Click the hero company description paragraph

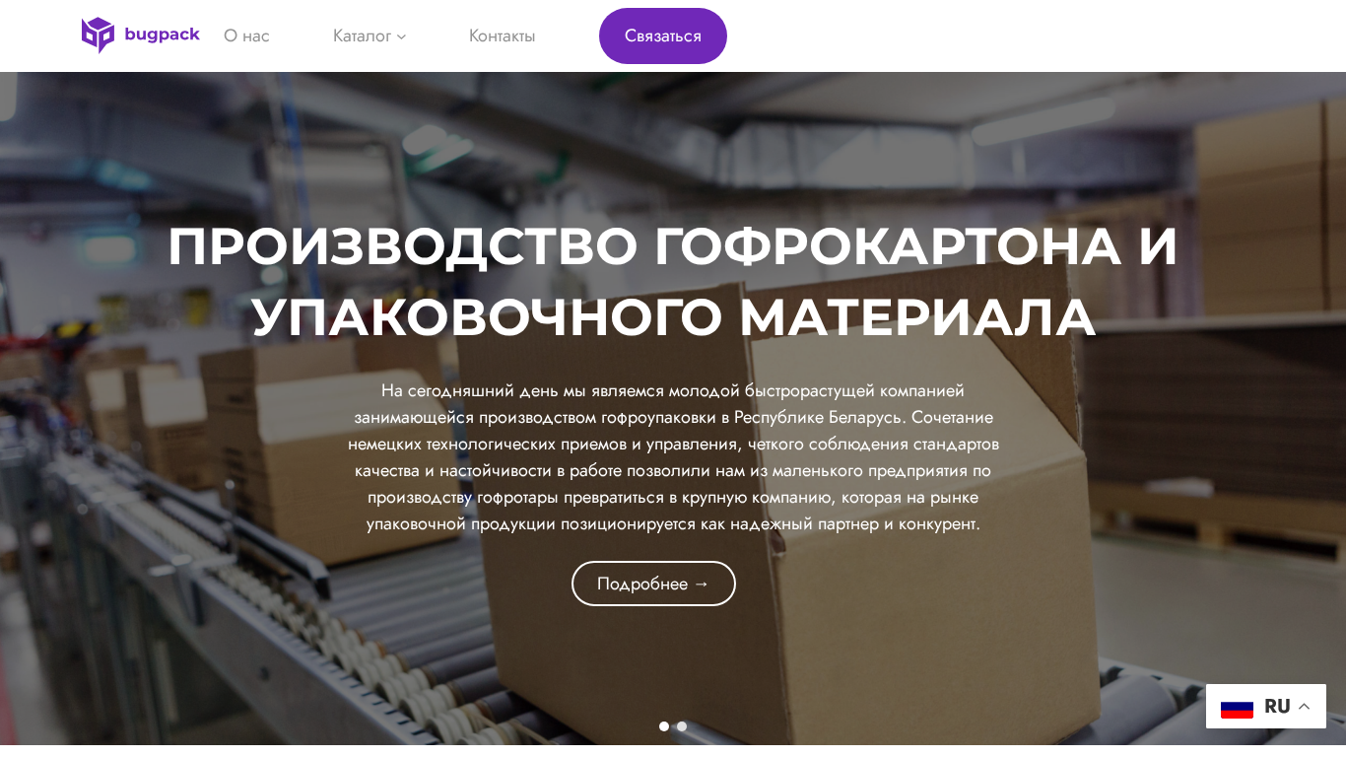point(673,457)
